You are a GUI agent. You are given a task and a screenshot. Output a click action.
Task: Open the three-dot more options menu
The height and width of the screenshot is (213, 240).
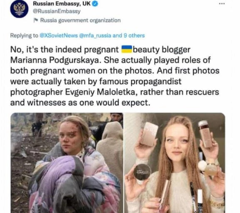[x=222, y=3]
